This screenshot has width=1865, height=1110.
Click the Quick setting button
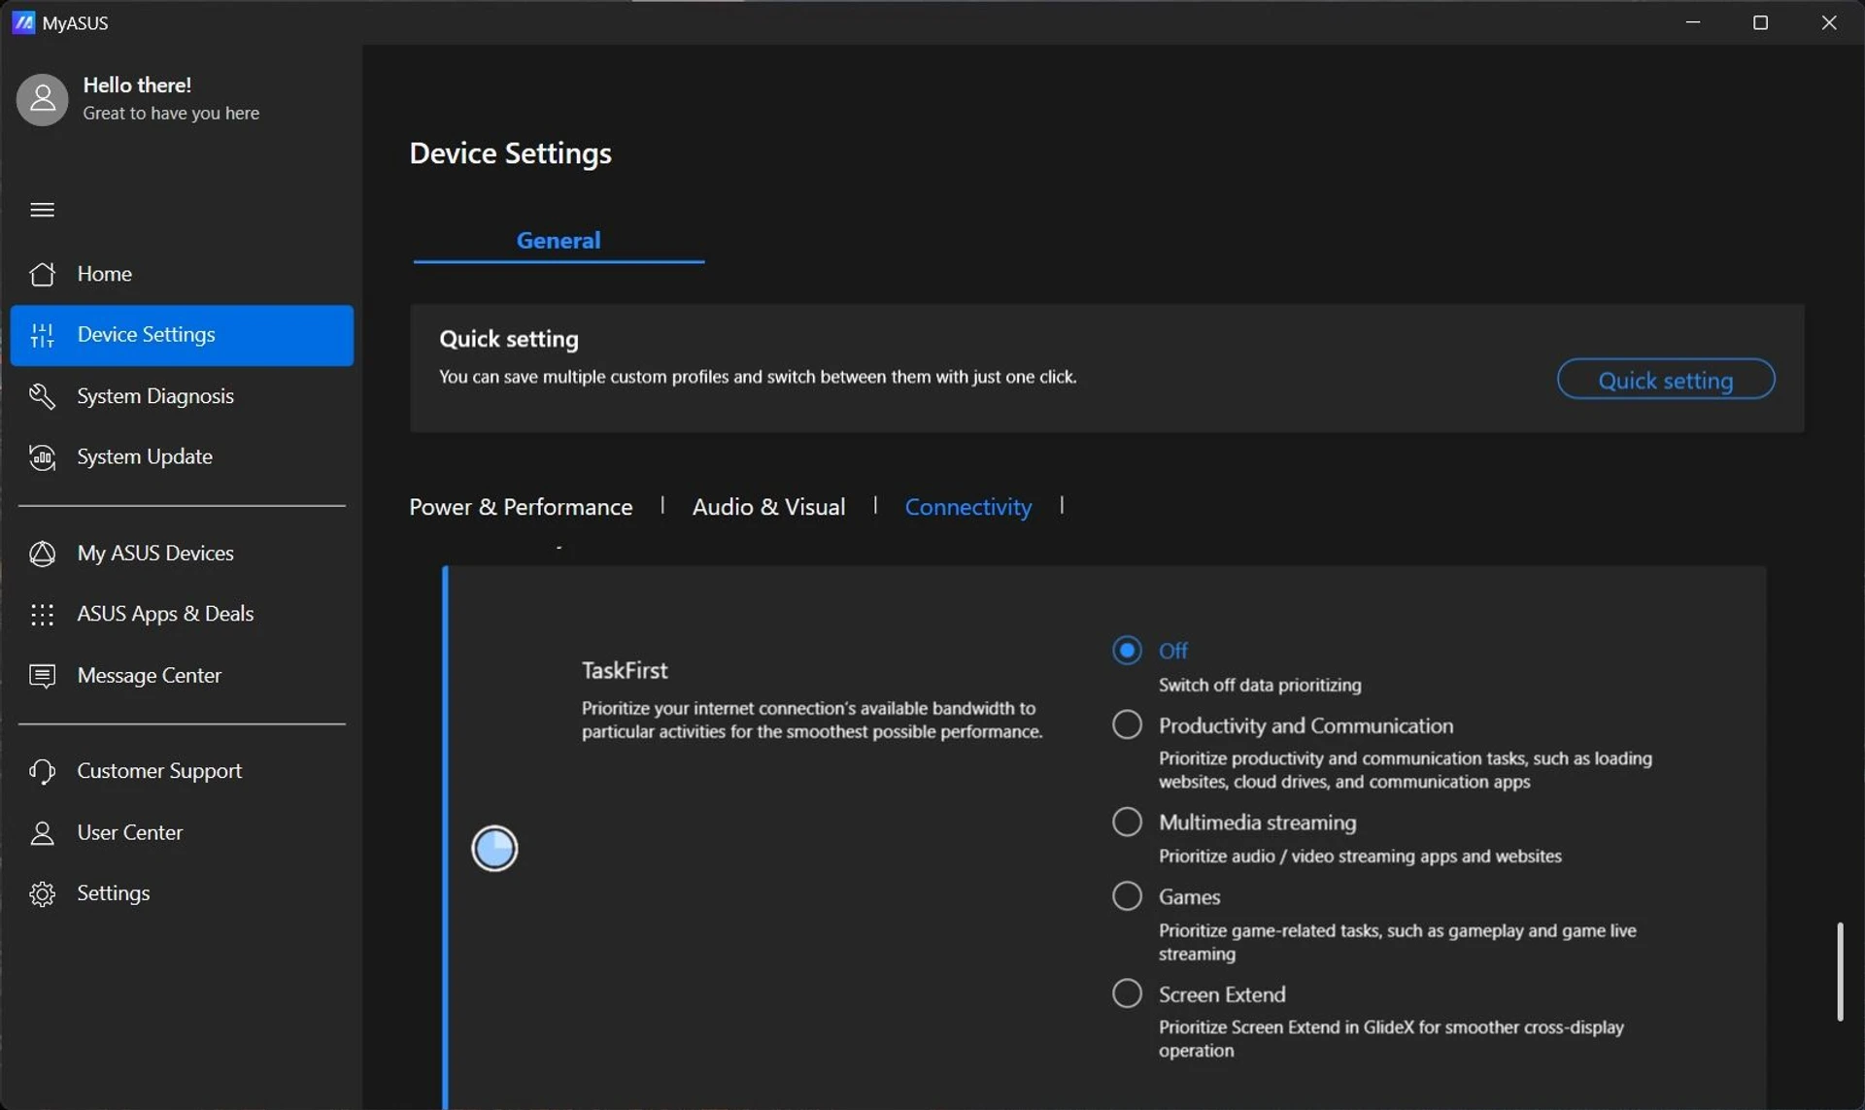[1665, 380]
